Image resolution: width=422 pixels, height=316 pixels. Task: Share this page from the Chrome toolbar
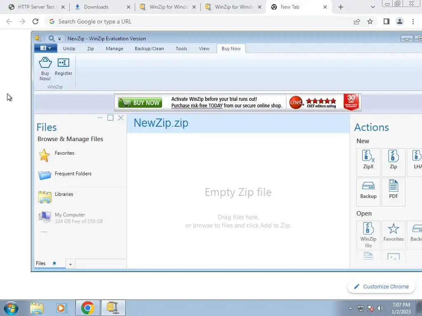click(x=357, y=21)
